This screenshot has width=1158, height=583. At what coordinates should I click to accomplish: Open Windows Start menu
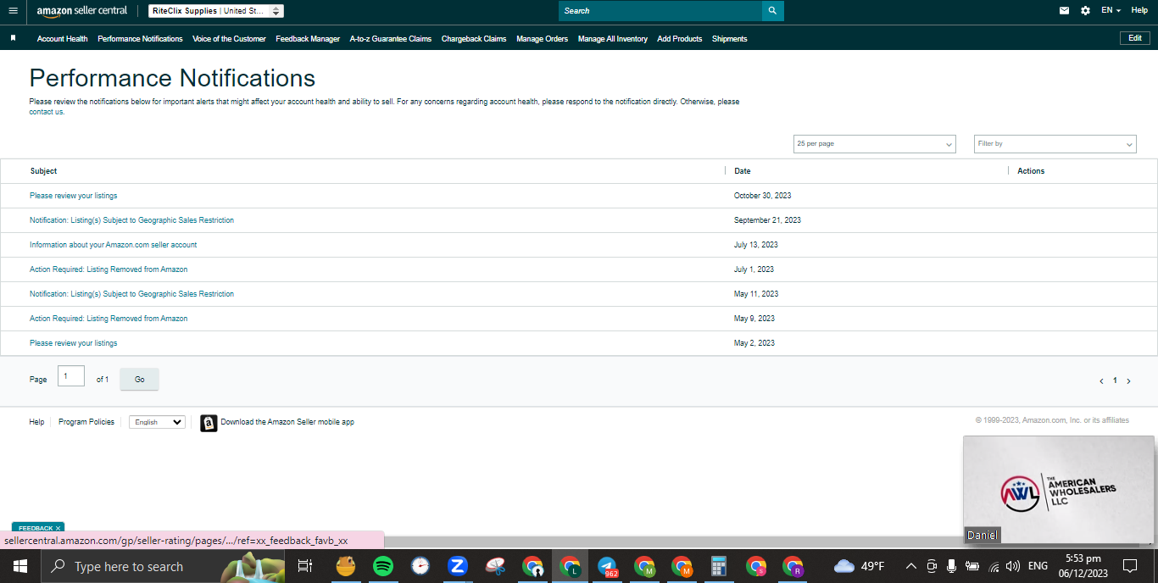[x=19, y=566]
